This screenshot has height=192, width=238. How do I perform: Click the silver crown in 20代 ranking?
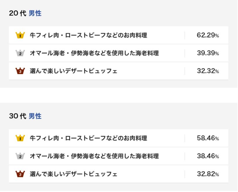pos(20,53)
